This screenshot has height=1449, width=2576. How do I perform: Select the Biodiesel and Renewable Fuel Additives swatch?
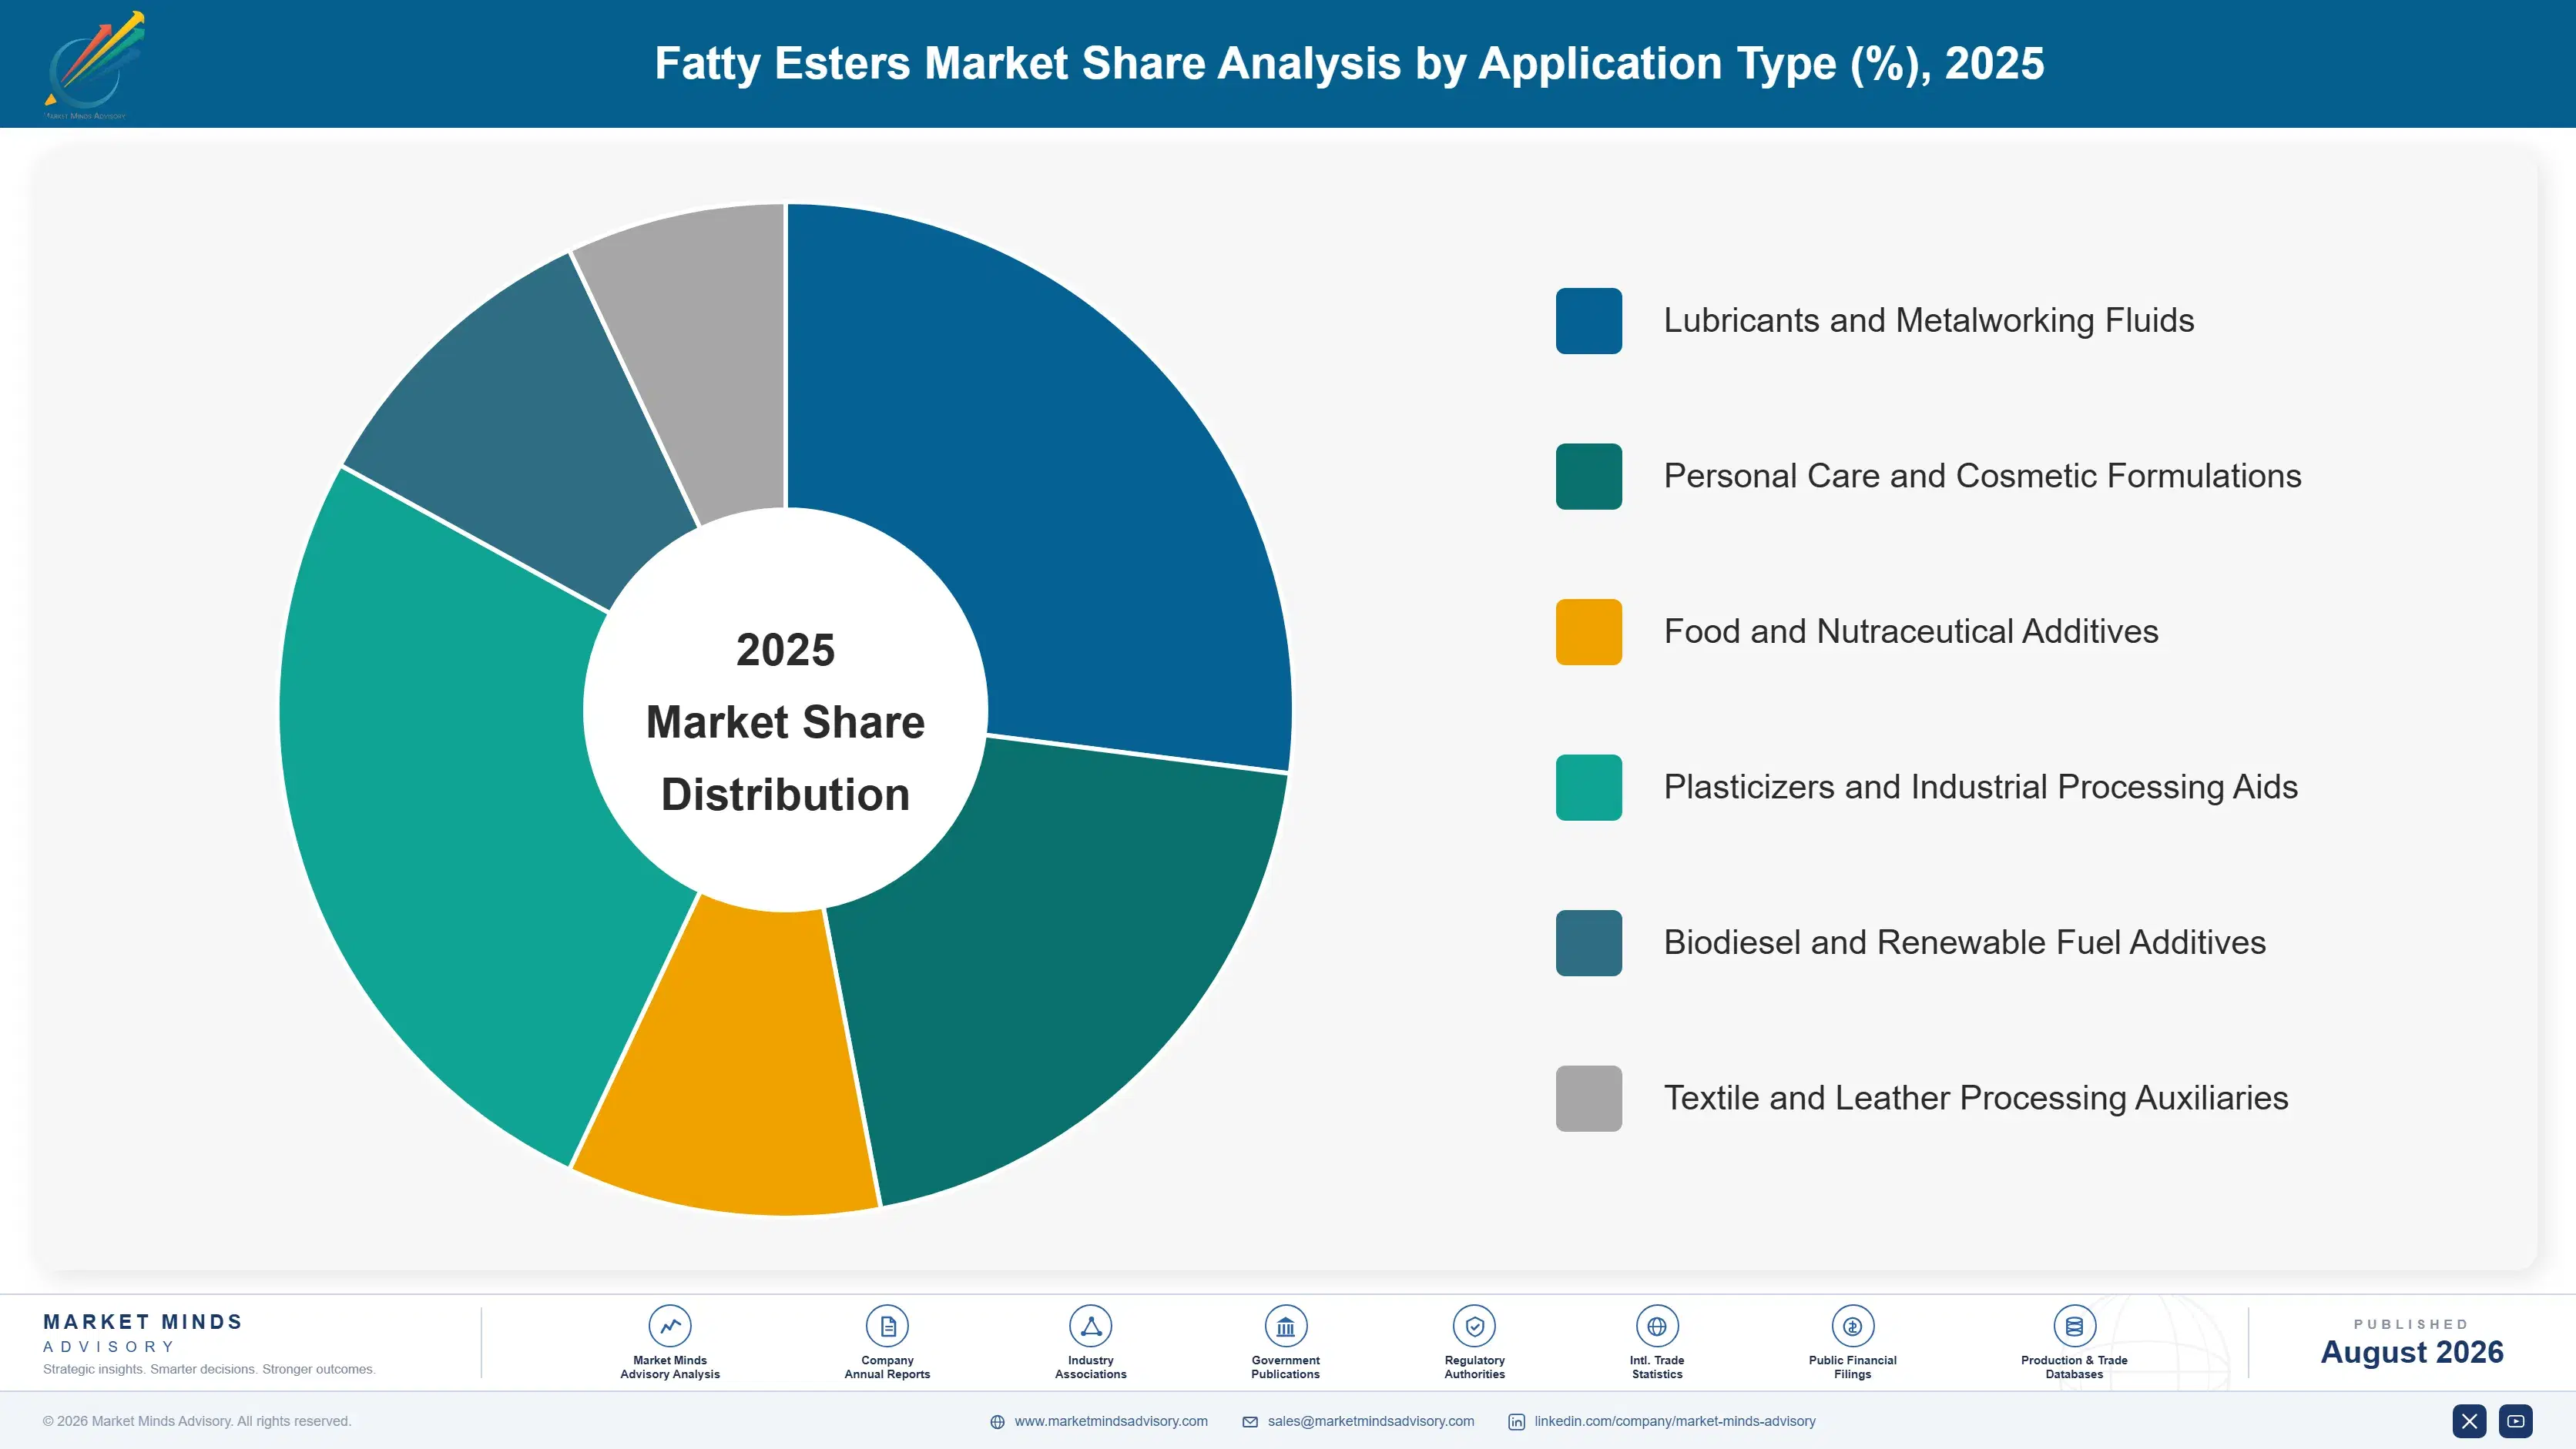pyautogui.click(x=1588, y=943)
